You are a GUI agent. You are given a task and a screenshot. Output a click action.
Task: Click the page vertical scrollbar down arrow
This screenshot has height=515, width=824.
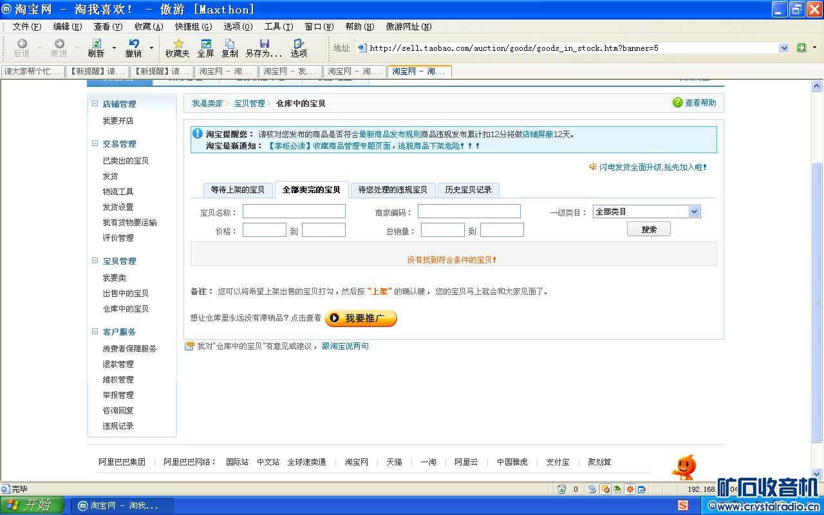[817, 474]
